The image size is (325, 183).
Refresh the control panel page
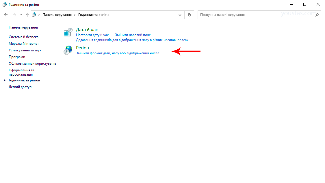189,15
